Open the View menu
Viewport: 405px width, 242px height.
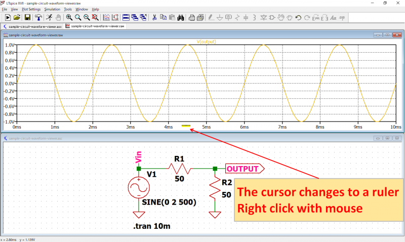tap(14, 9)
